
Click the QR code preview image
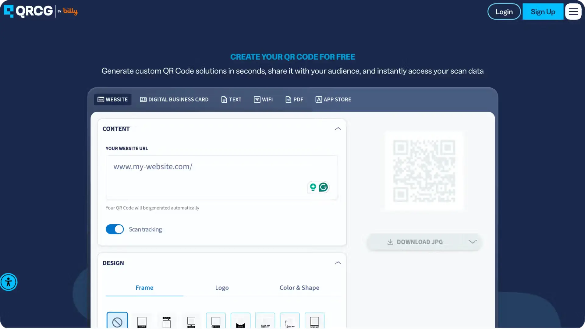(424, 171)
